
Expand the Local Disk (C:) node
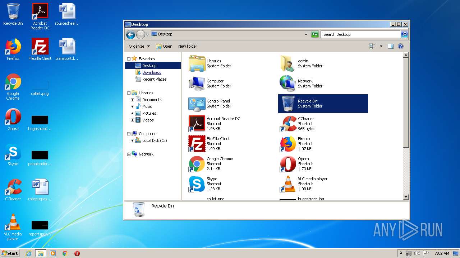132,140
